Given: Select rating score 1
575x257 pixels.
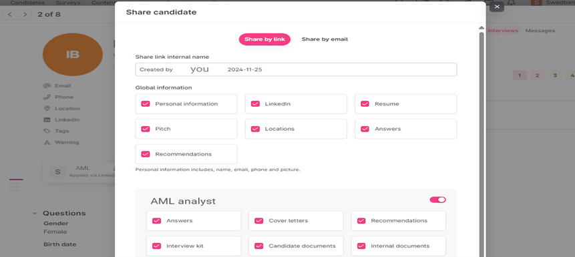Looking at the screenshot, I should 520,75.
